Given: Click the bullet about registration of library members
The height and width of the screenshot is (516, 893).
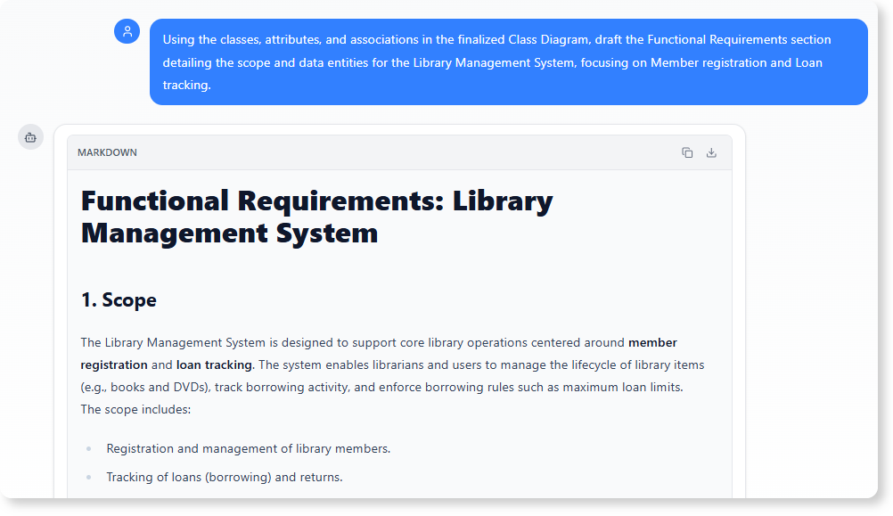Looking at the screenshot, I should click(250, 448).
